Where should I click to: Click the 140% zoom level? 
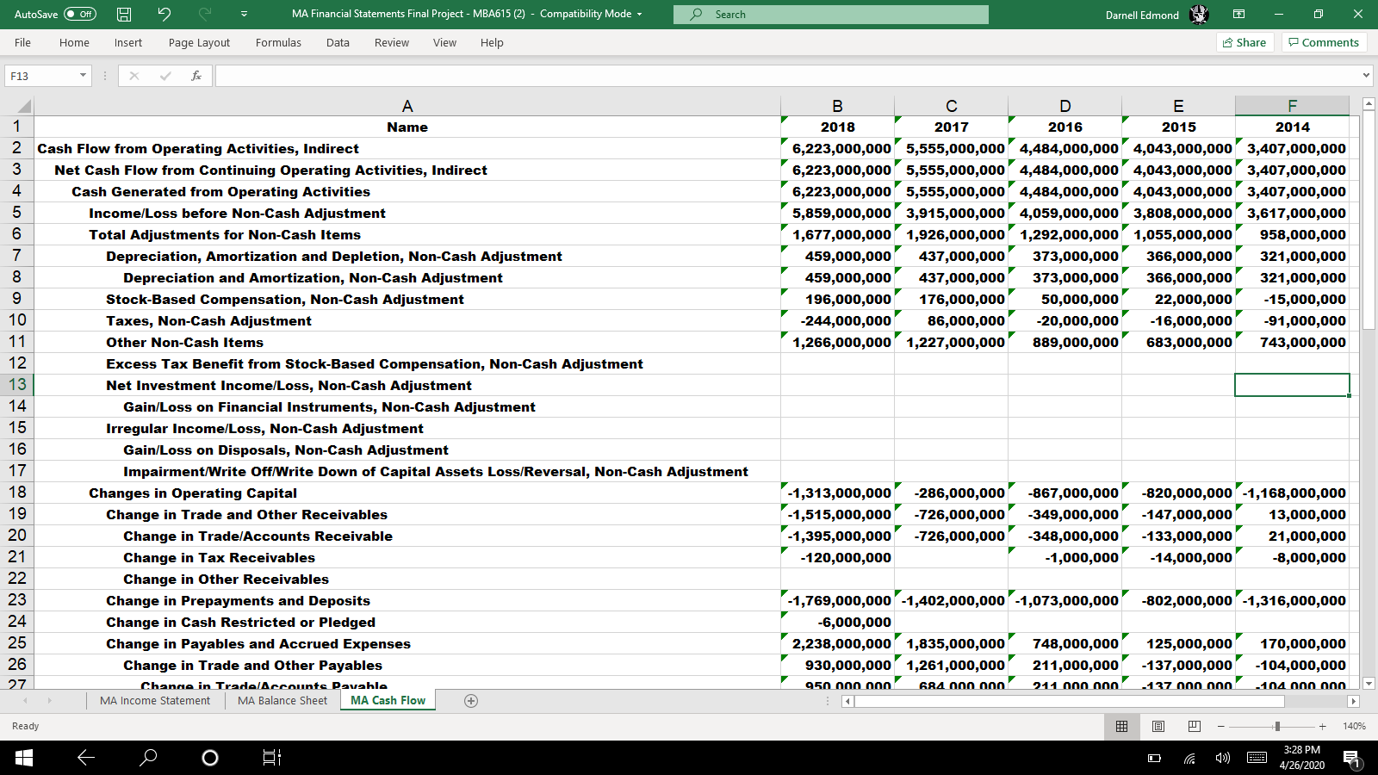(x=1354, y=726)
